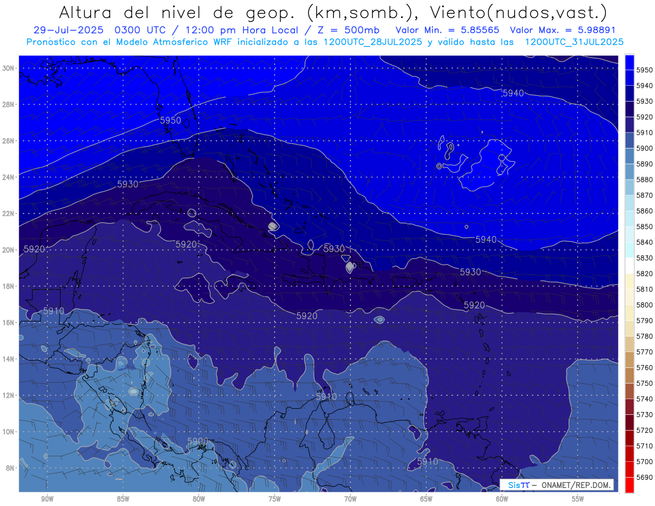
Task: Click the '20N' latitude axis label
Action: coord(9,250)
